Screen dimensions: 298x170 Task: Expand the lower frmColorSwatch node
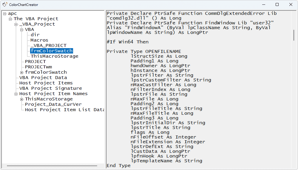click(22, 73)
